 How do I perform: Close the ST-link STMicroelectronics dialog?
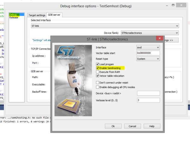[158, 39]
